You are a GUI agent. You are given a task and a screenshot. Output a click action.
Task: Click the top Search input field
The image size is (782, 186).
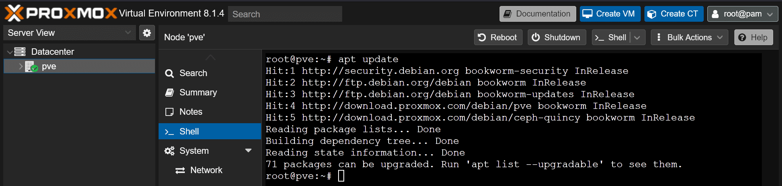[285, 14]
